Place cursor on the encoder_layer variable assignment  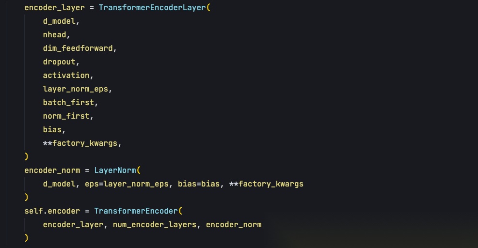(x=55, y=8)
